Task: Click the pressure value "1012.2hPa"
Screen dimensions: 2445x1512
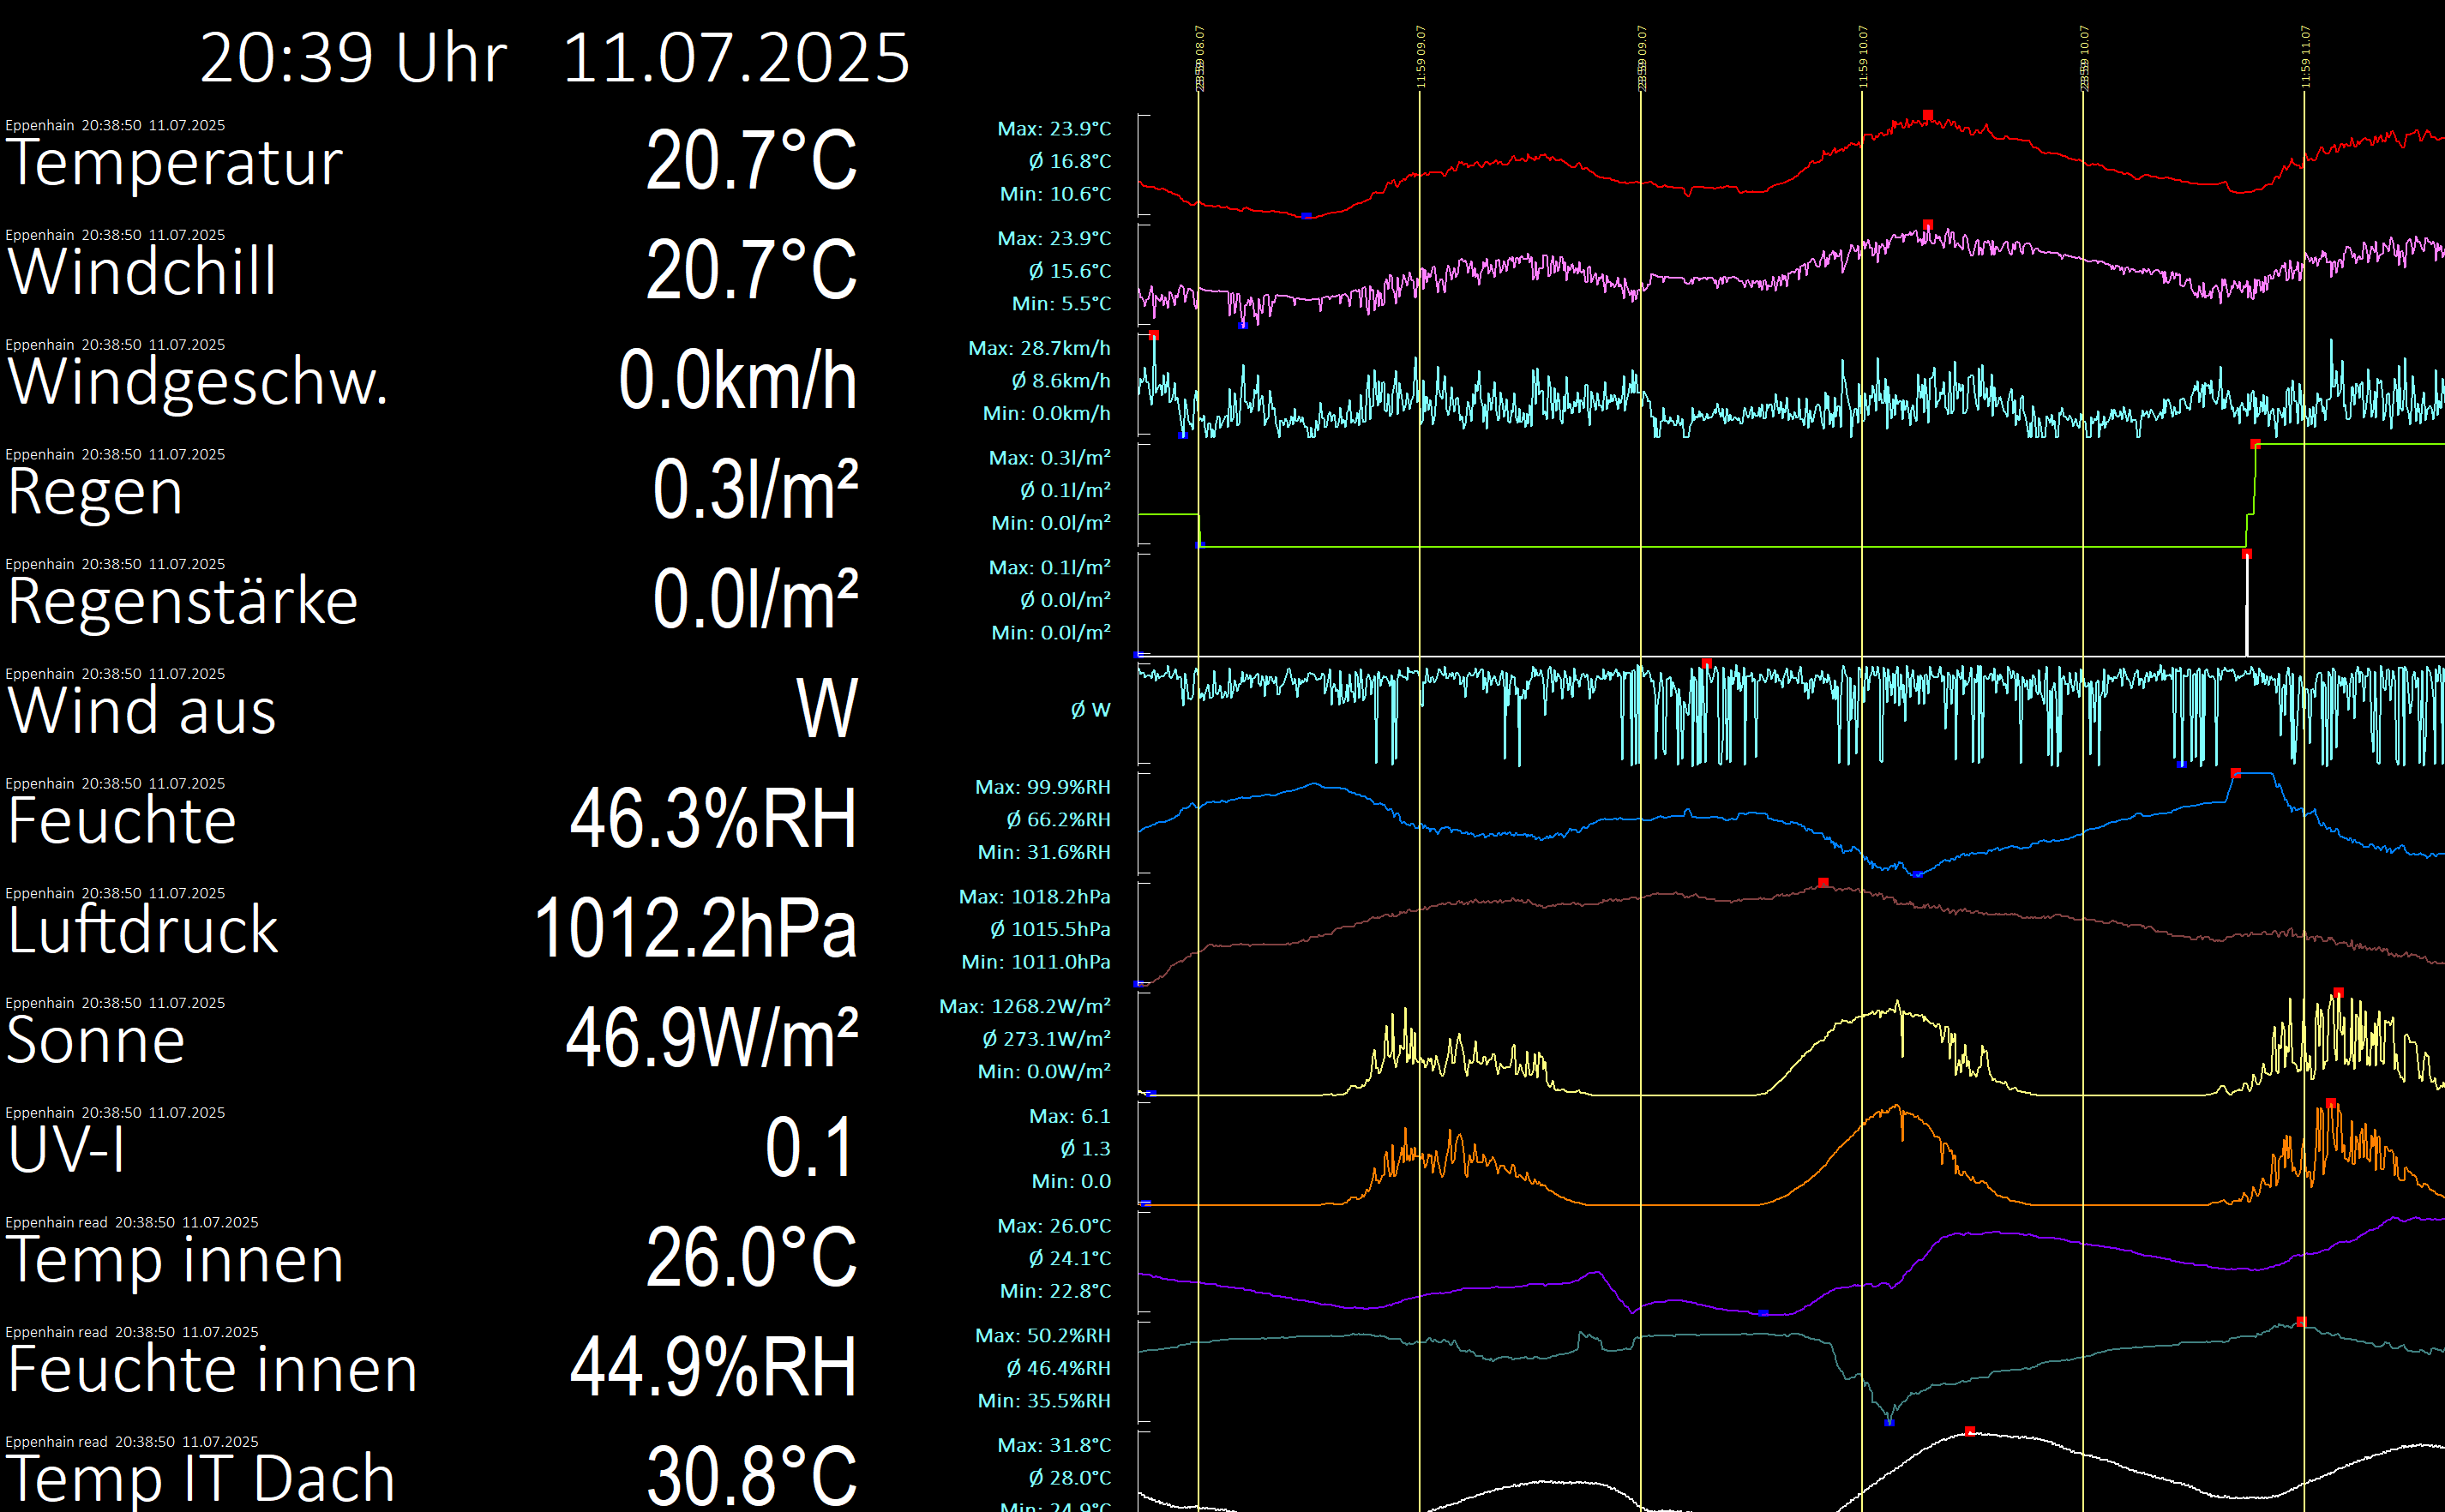Action: pos(696,928)
